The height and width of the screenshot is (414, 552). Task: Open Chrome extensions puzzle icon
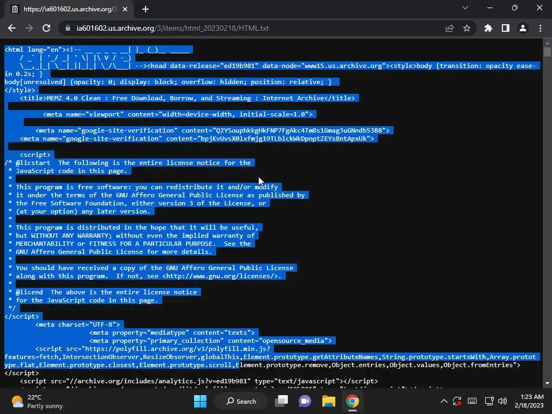point(488,28)
